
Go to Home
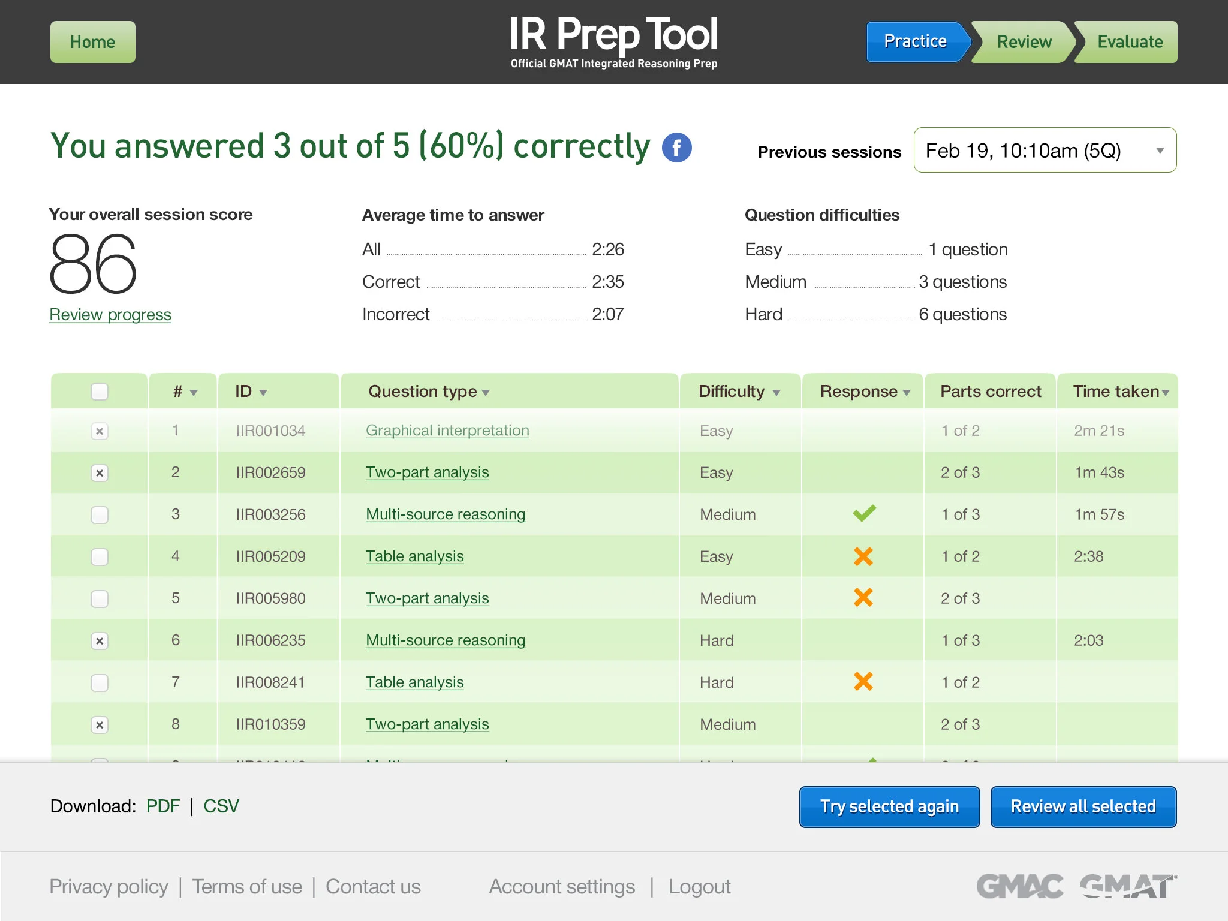click(92, 42)
